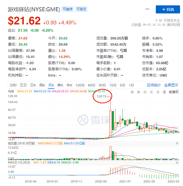The height and width of the screenshot is (186, 183).
Task: Select the 月K chart tab
Action: tap(51, 85)
